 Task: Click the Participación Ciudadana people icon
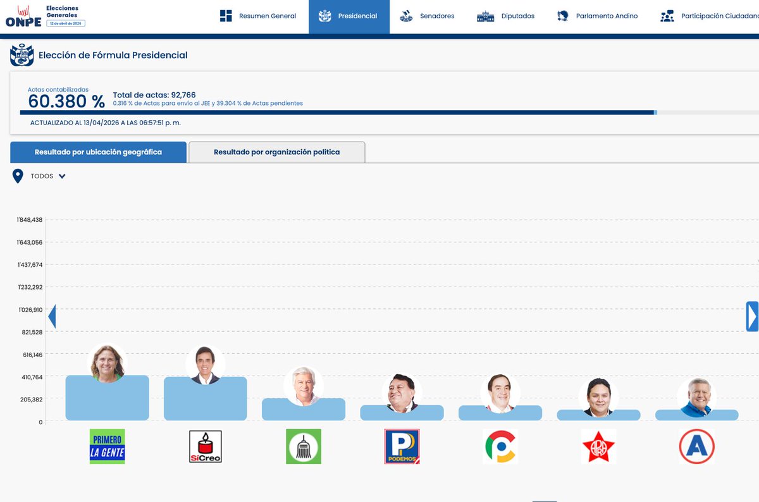(x=667, y=16)
